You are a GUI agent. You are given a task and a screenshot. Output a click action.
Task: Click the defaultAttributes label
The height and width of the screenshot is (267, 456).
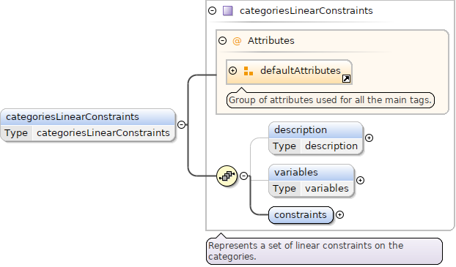coord(301,70)
